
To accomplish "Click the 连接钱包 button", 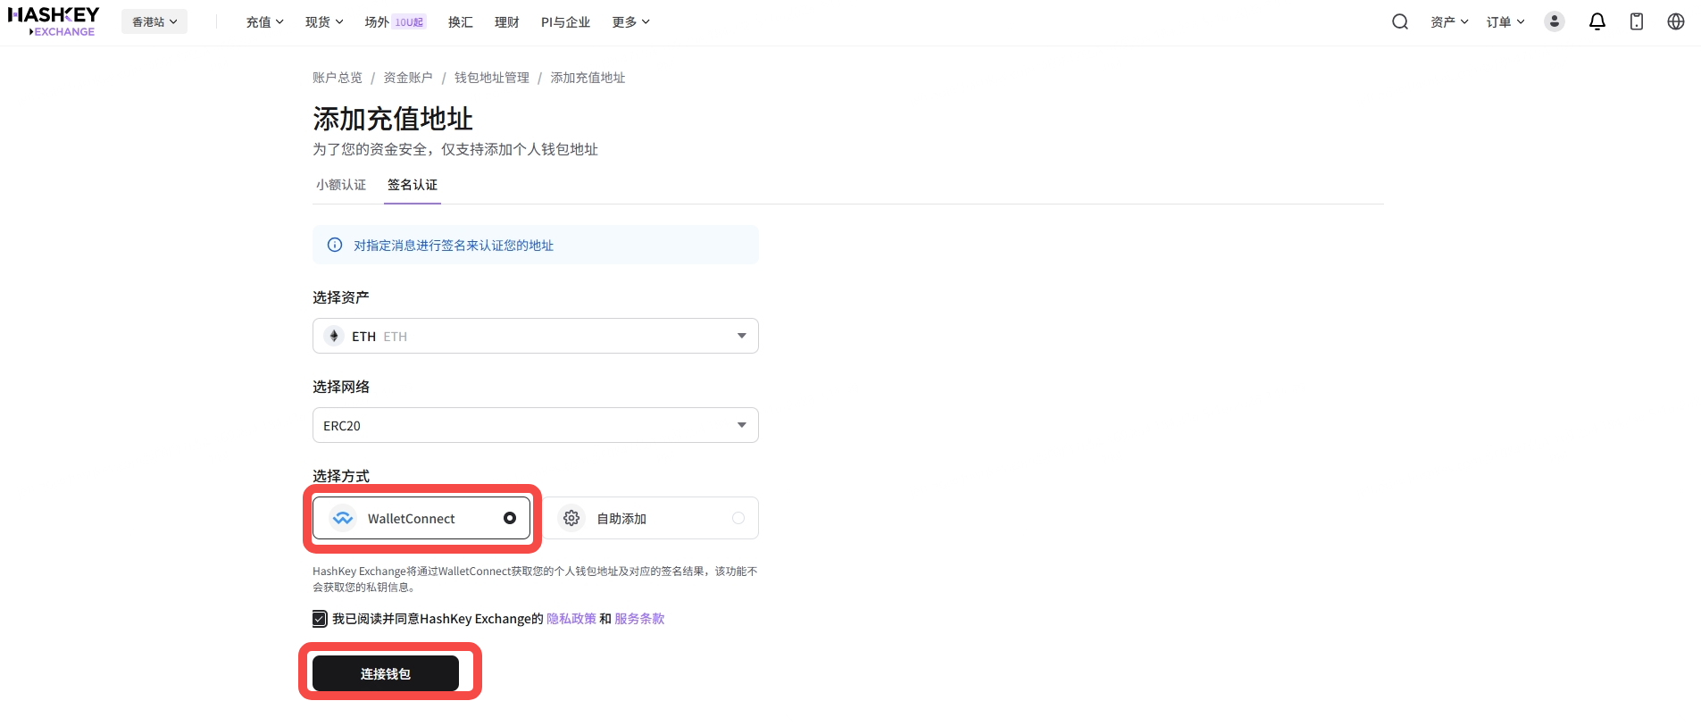I will pos(386,673).
